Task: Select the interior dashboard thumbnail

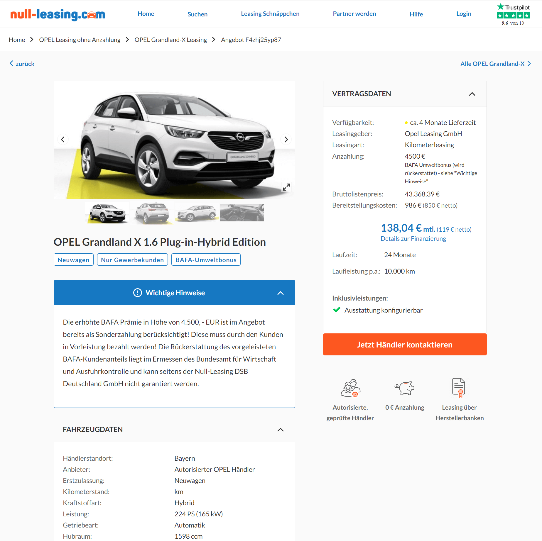Action: point(242,213)
